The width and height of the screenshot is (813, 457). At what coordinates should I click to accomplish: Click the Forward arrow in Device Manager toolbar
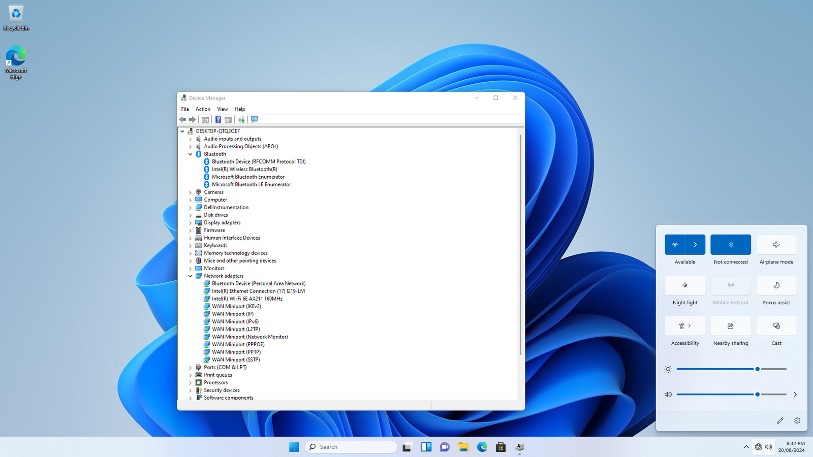(192, 119)
